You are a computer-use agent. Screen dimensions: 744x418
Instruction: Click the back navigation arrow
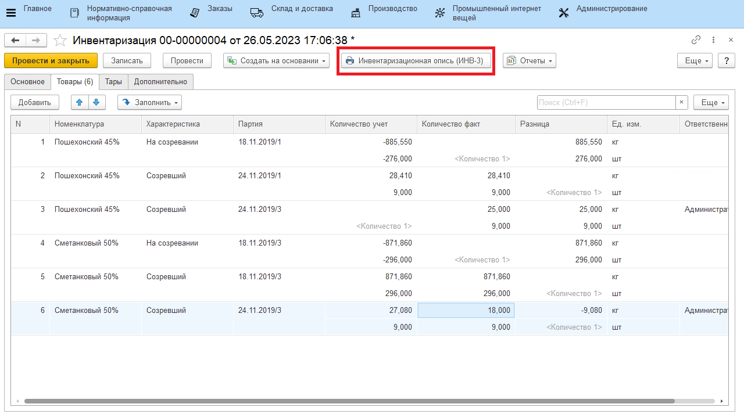pos(15,40)
